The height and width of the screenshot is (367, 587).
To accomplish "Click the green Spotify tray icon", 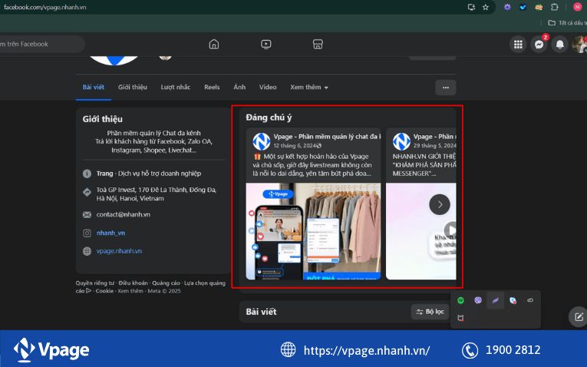I will tap(460, 300).
